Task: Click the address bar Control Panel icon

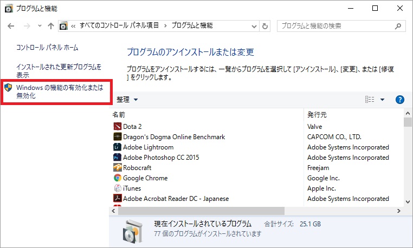Action: coord(63,26)
